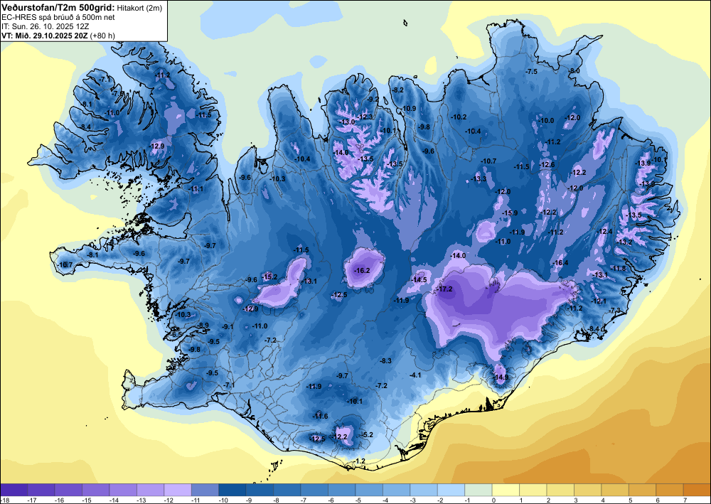This screenshot has height=504, width=711.
Task: Click the -16.2 temperature value
Action: (363, 271)
